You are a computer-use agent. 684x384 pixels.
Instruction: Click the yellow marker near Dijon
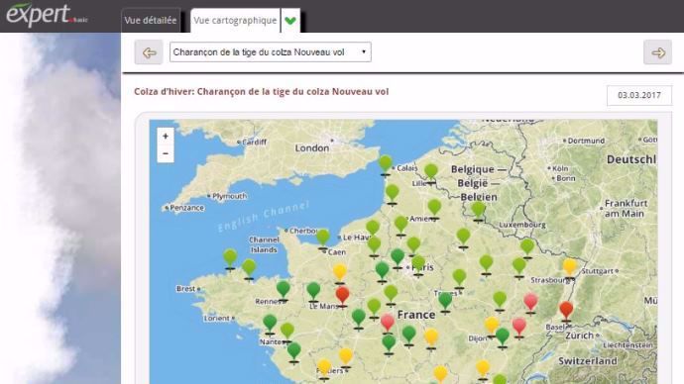coord(492,327)
